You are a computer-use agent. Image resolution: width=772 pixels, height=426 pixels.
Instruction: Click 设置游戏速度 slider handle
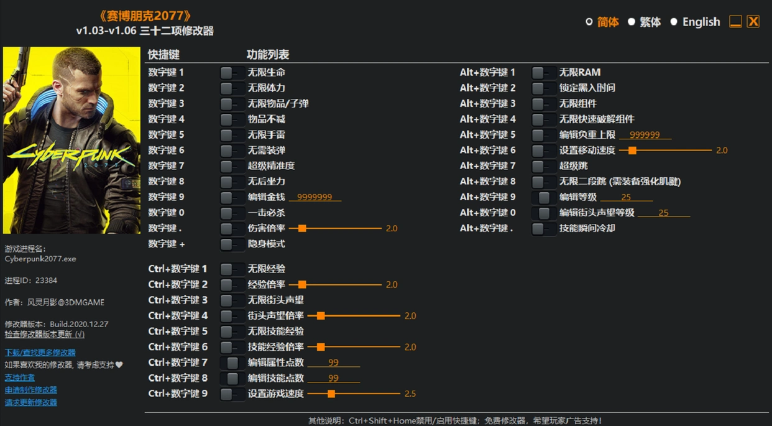pos(331,394)
